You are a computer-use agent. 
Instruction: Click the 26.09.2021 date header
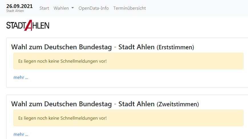click(19, 6)
